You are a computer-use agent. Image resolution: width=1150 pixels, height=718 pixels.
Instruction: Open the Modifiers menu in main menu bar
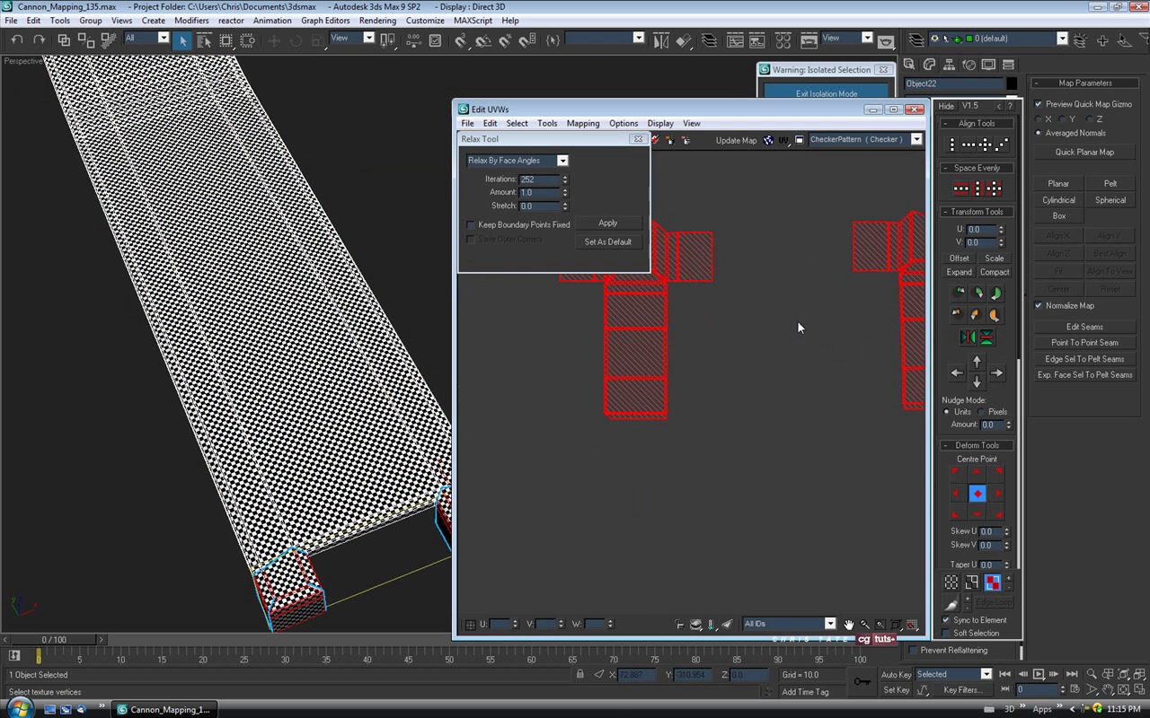click(191, 21)
